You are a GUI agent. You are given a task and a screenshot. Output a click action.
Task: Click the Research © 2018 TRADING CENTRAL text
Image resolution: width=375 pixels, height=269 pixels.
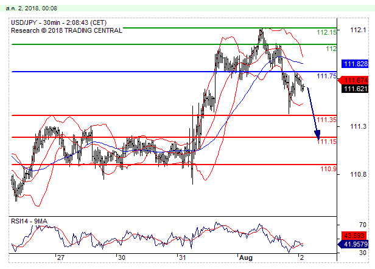point(67,30)
